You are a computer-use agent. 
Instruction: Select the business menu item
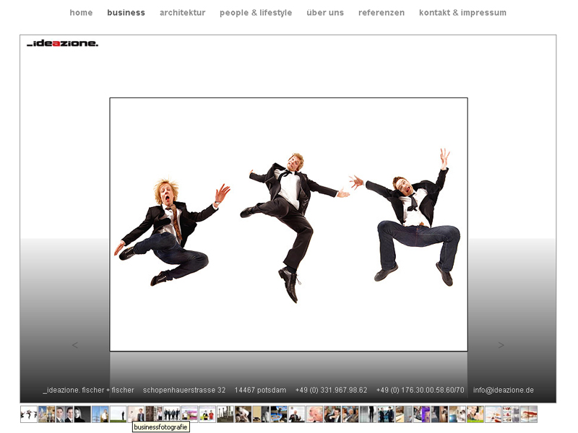click(x=126, y=12)
